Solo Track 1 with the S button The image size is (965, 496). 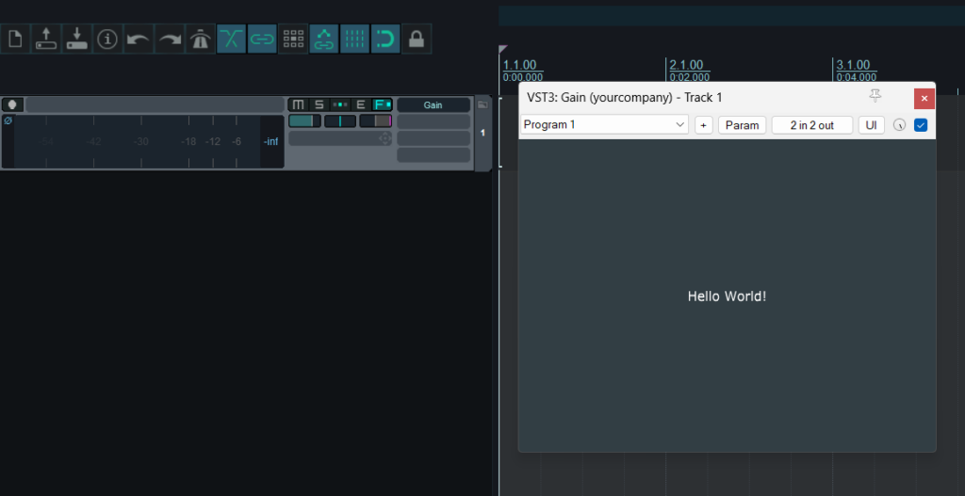pos(319,104)
